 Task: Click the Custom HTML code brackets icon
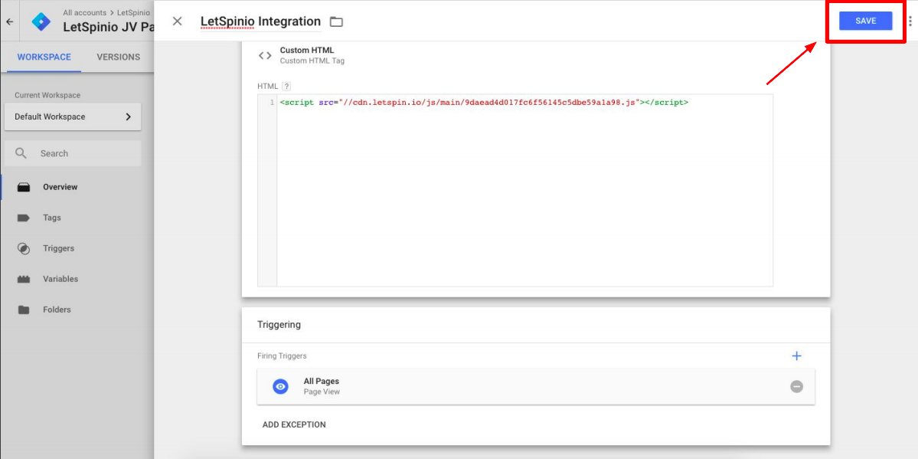(265, 56)
